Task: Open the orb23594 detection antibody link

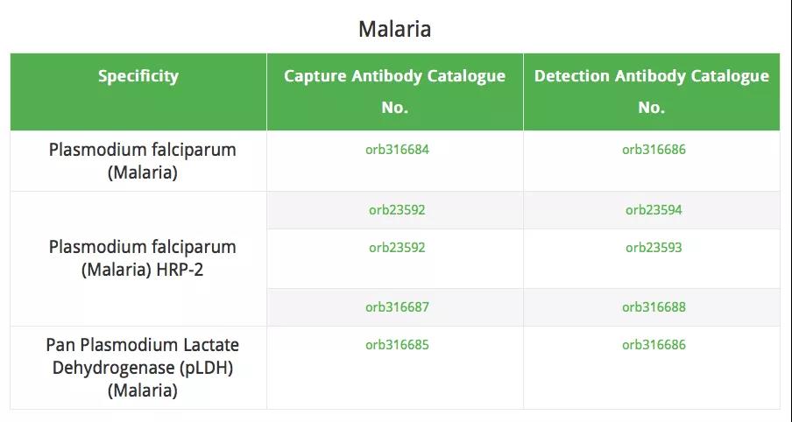Action: pyautogui.click(x=654, y=210)
